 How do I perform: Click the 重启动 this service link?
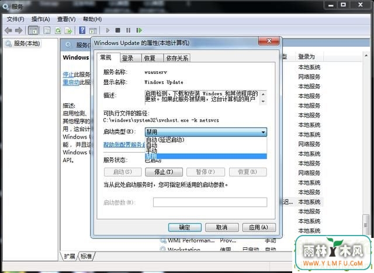click(x=71, y=82)
